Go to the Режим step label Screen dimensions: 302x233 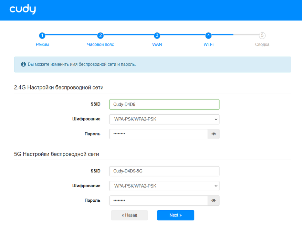pyautogui.click(x=42, y=44)
